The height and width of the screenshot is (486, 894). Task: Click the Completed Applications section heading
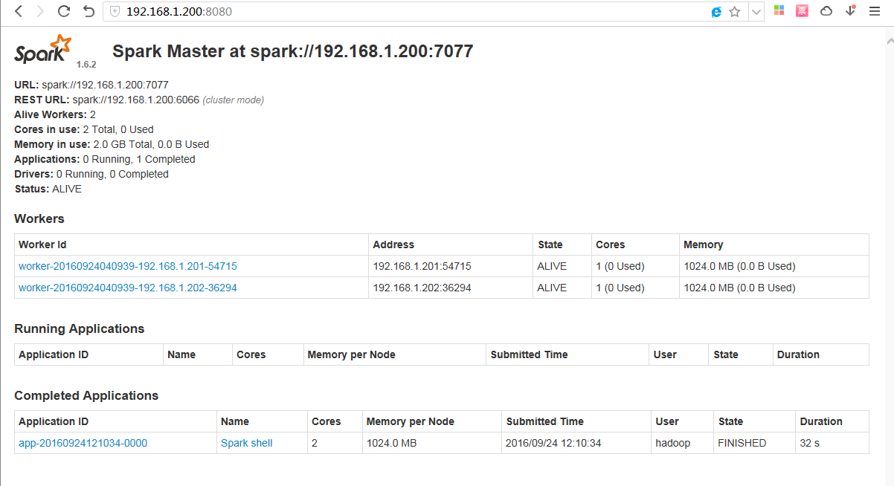coord(86,395)
